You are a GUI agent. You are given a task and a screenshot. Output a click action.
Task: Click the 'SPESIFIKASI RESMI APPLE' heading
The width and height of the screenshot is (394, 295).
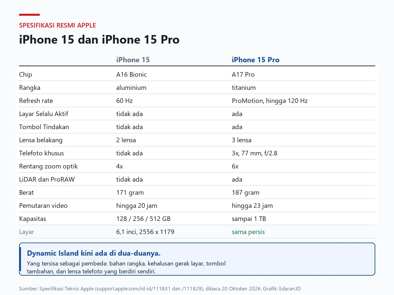(x=57, y=25)
